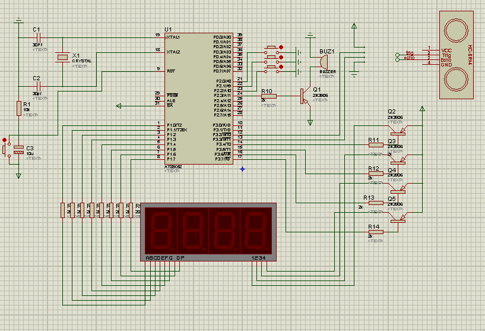485x331 pixels.
Task: Select resistor R14
Action: [376, 232]
